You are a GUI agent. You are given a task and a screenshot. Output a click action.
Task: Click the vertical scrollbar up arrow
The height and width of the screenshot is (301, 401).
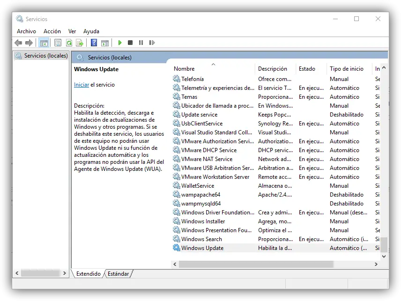tap(384, 68)
